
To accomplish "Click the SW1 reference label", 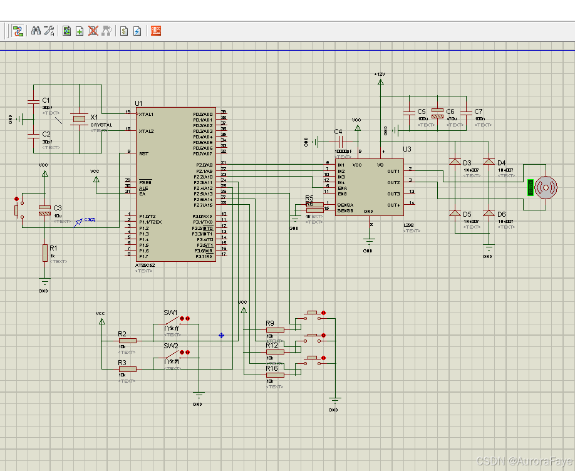I will pos(170,313).
